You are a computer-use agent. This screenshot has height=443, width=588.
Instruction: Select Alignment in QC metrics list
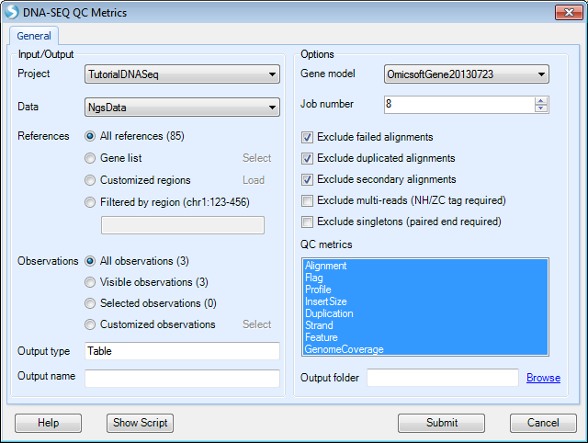(x=425, y=266)
